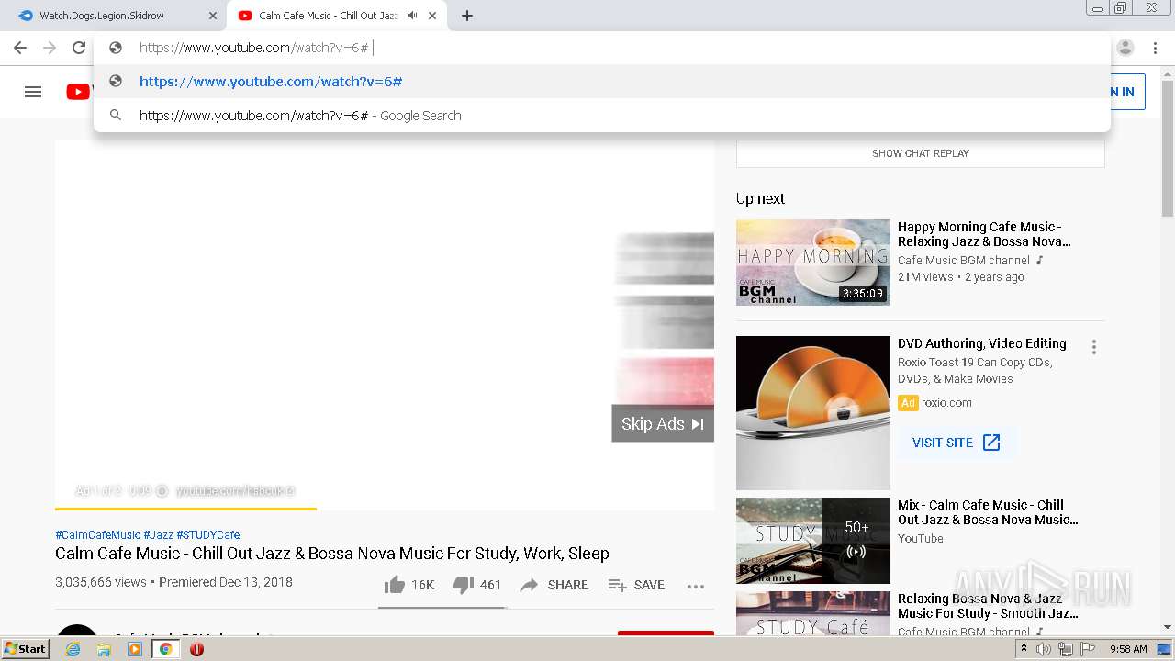This screenshot has width=1175, height=661.
Task: Dislike the video with thumbs down
Action: click(464, 585)
